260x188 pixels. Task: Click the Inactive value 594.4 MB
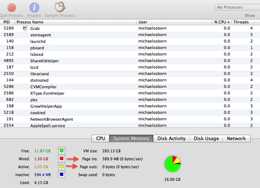(x=42, y=175)
